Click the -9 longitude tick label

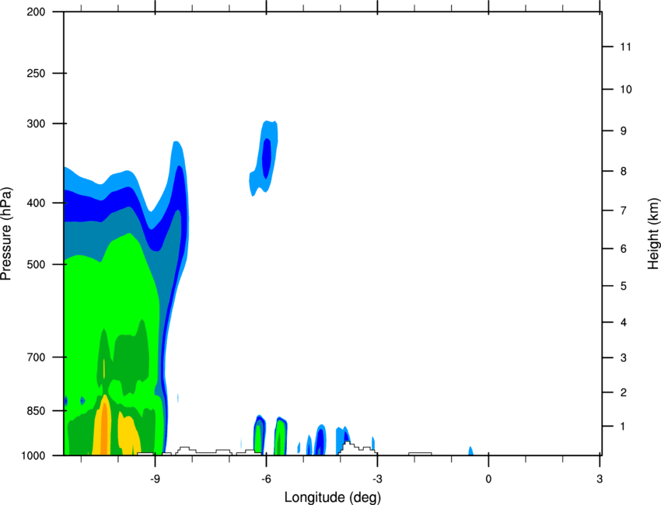pyautogui.click(x=155, y=479)
